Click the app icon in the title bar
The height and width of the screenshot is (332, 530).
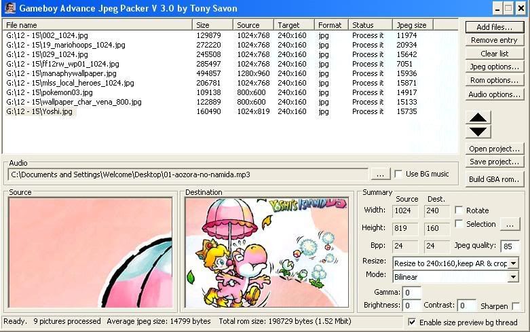point(10,8)
